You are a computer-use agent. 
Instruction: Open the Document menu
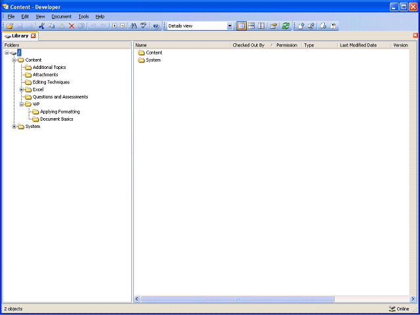[x=62, y=16]
